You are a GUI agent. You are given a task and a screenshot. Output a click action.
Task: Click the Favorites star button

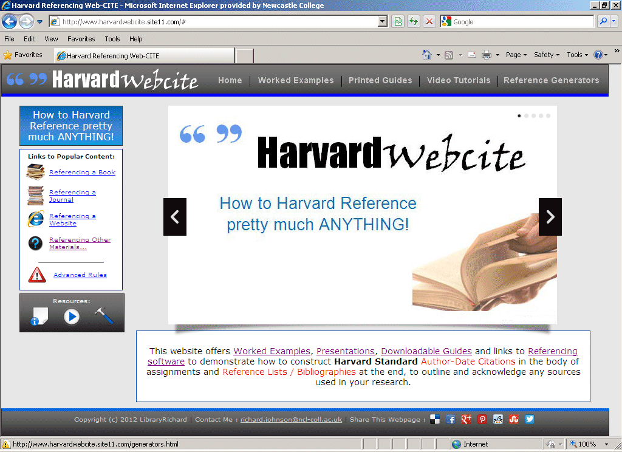click(22, 55)
